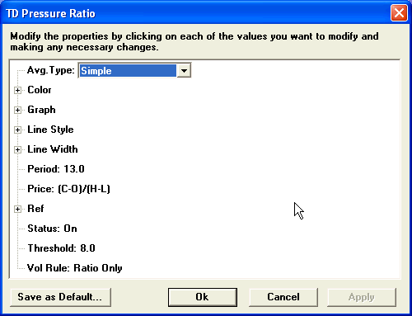Select the Simple value in Avg.Type box
Image resolution: width=412 pixels, height=316 pixels.
[x=128, y=71]
